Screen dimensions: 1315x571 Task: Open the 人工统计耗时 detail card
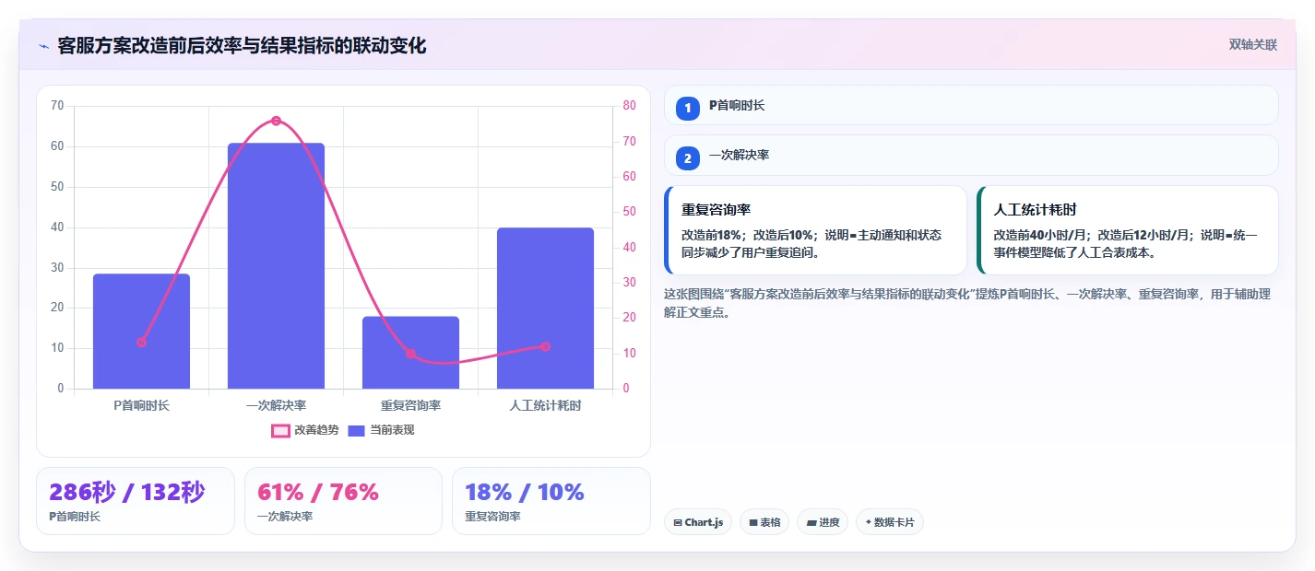click(1128, 230)
